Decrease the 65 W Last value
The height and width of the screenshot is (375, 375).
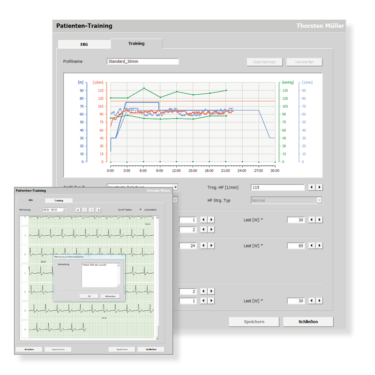pyautogui.click(x=312, y=245)
